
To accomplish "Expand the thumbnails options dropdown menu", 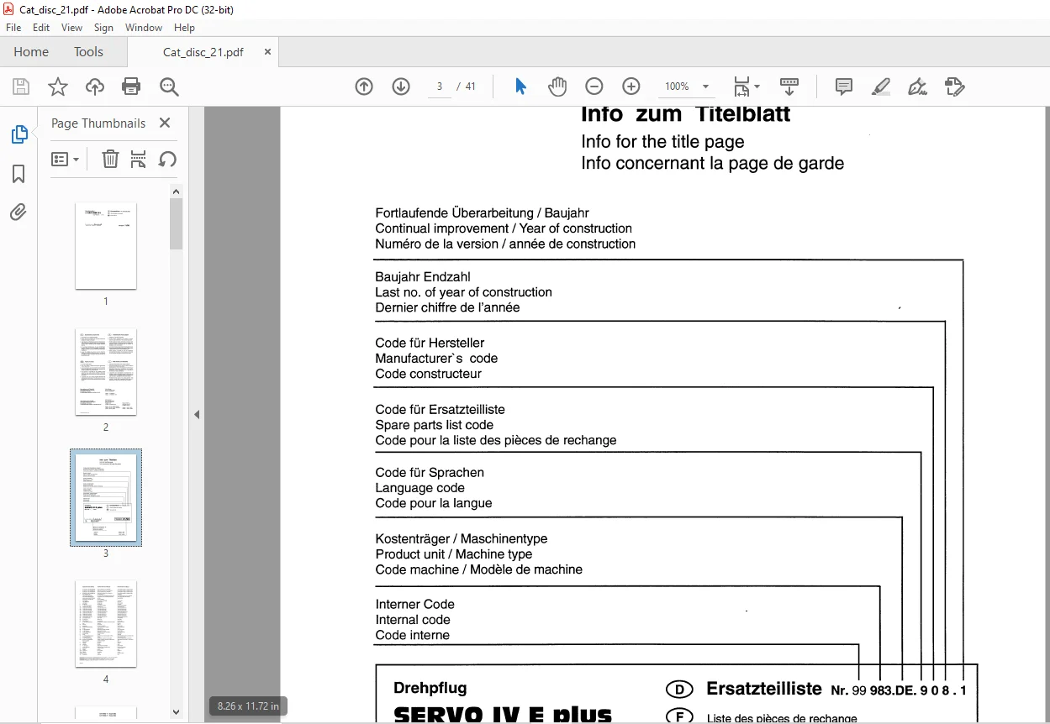I will pos(66,159).
